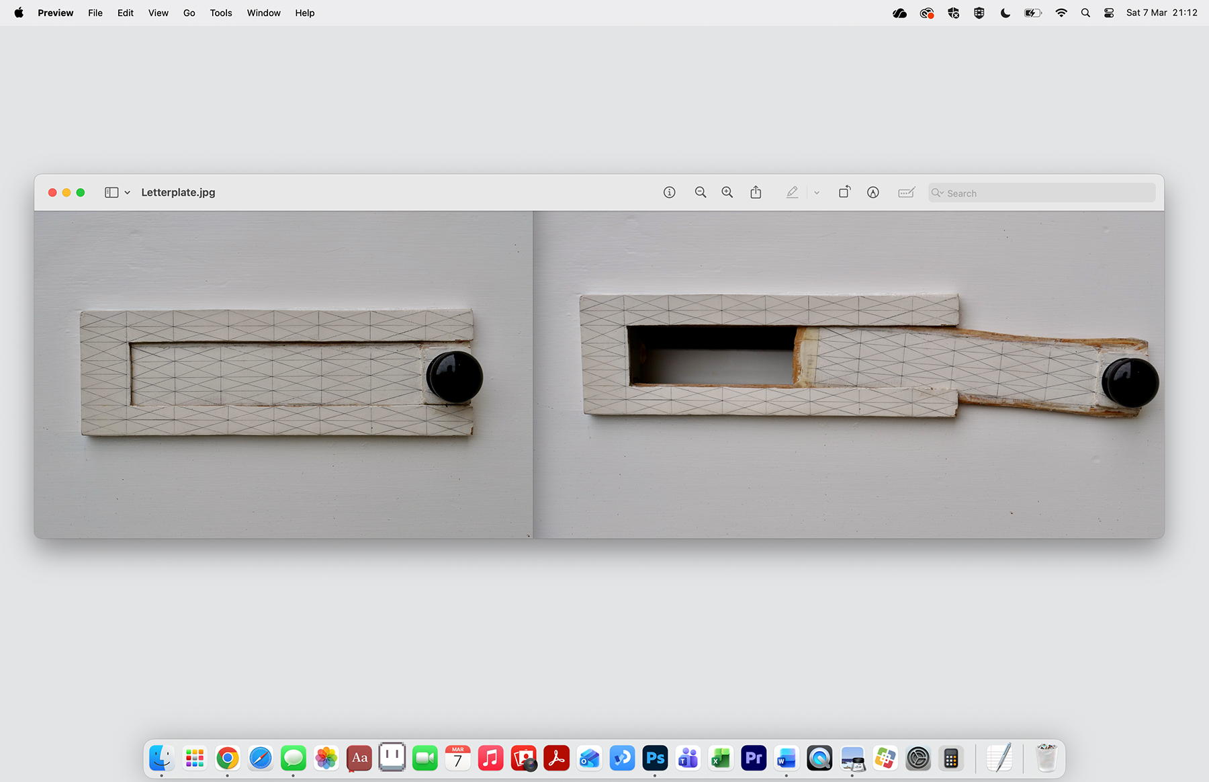This screenshot has height=782, width=1209.
Task: Enable Do Not Disturb moon icon
Action: (1005, 12)
